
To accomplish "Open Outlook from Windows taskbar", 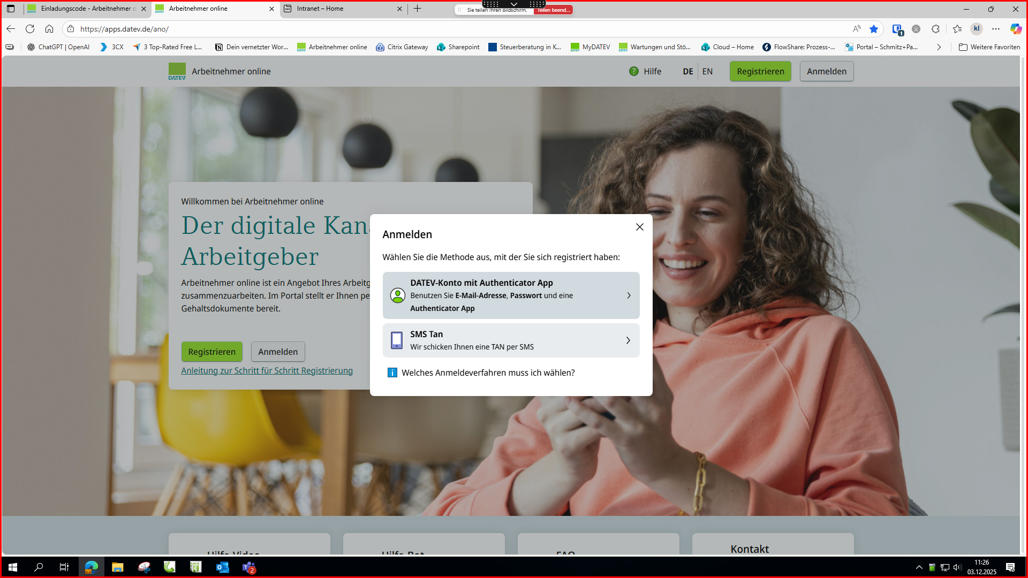I will click(222, 567).
